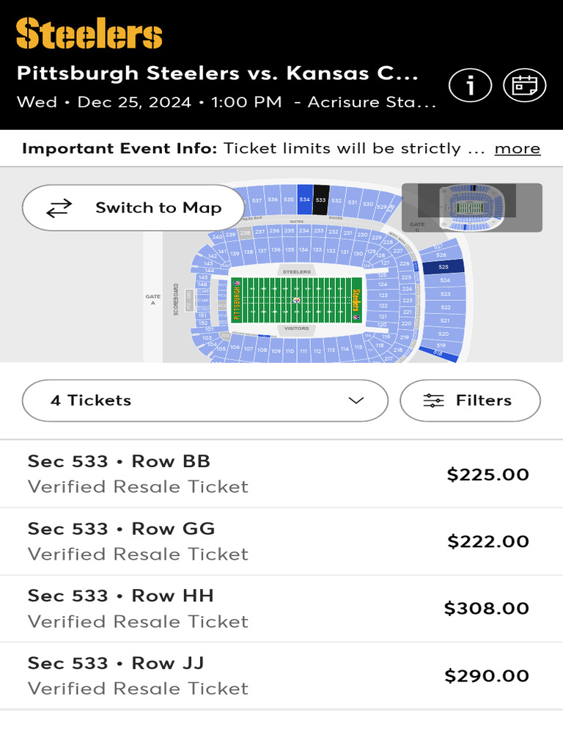Screen dimensions: 563x751
Task: Click the filter sliders icon
Action: [433, 400]
